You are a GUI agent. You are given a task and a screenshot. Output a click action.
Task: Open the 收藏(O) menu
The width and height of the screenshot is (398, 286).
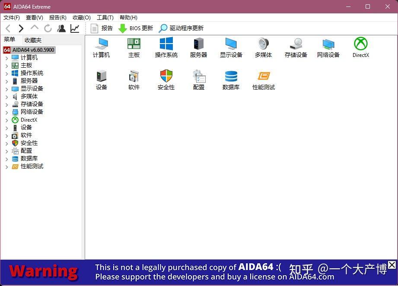pos(82,18)
